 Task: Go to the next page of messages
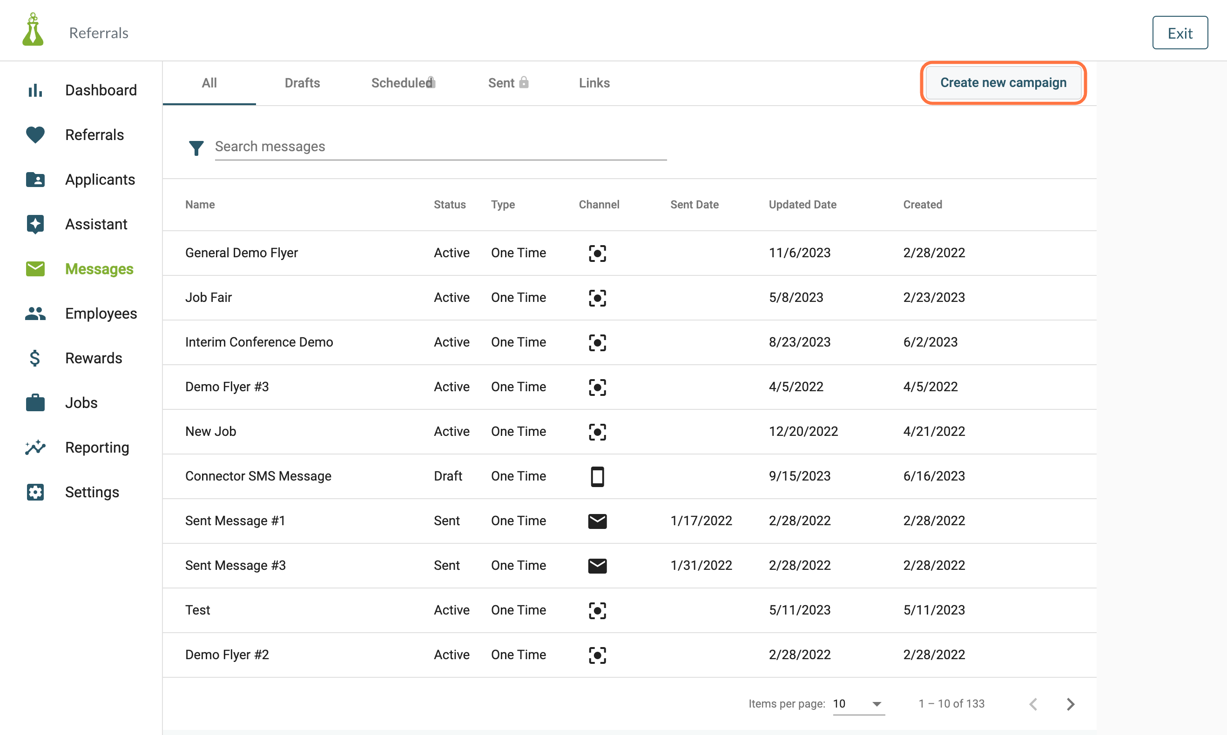tap(1071, 704)
